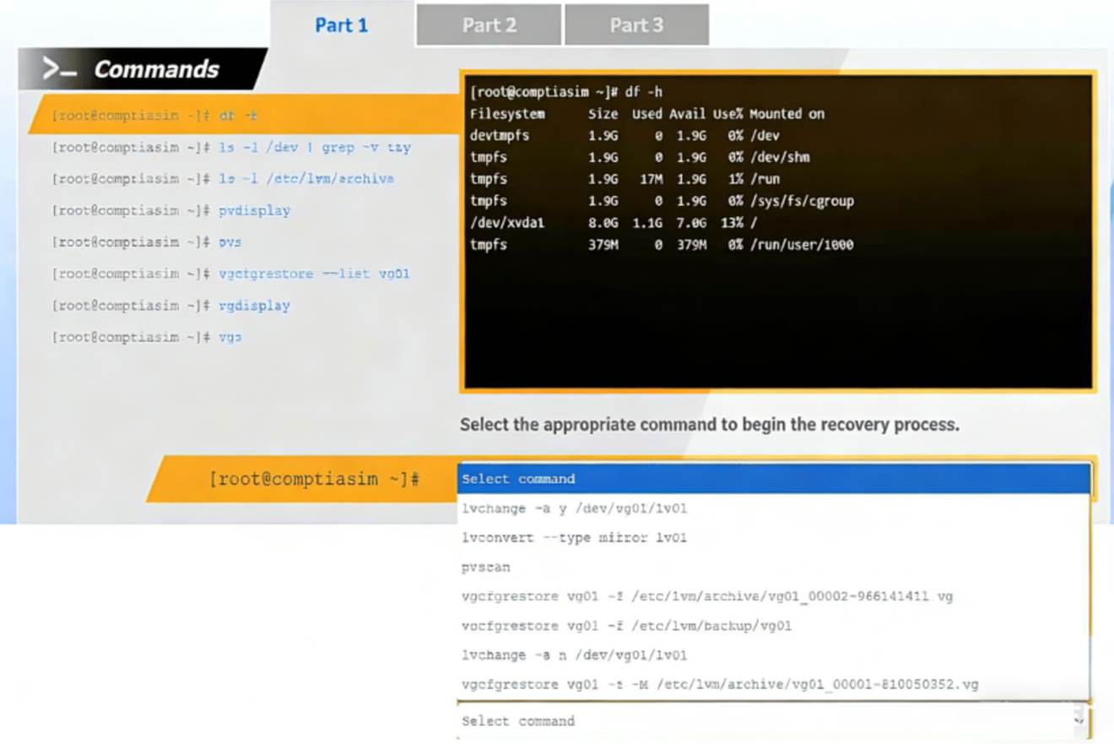The height and width of the screenshot is (744, 1114).
Task: Click inside the terminal output window
Action: 776,228
